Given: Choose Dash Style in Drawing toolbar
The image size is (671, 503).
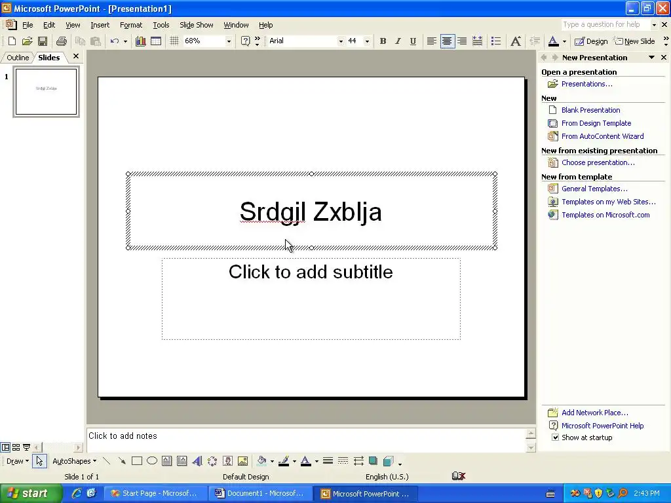Looking at the screenshot, I should pyautogui.click(x=343, y=461).
